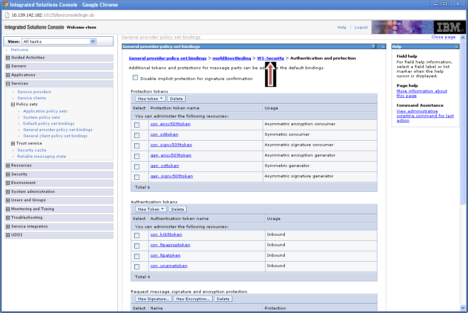
Task: Click the New Encryption button
Action: (193, 299)
